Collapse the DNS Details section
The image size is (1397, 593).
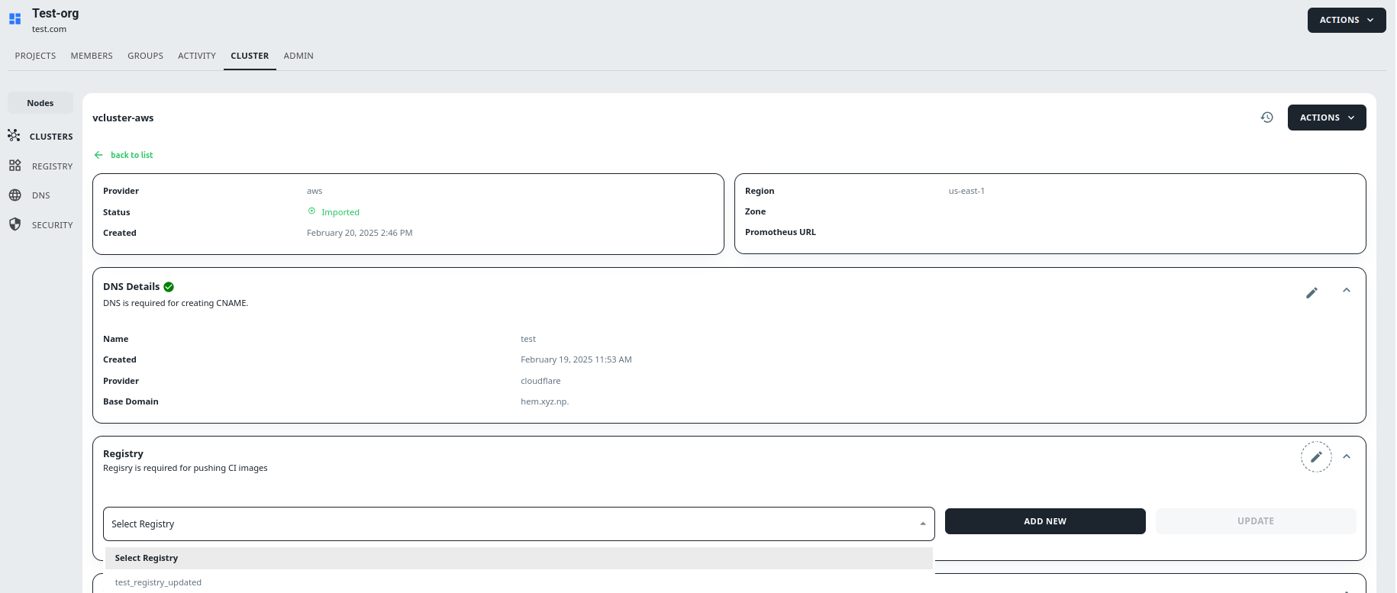coord(1347,291)
